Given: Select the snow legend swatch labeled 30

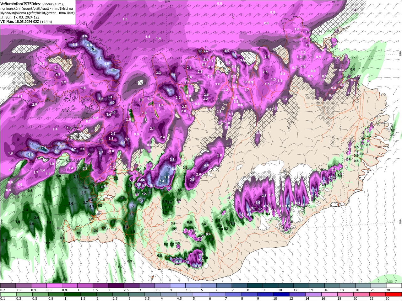Looking at the screenshot, I should coord(394,286).
